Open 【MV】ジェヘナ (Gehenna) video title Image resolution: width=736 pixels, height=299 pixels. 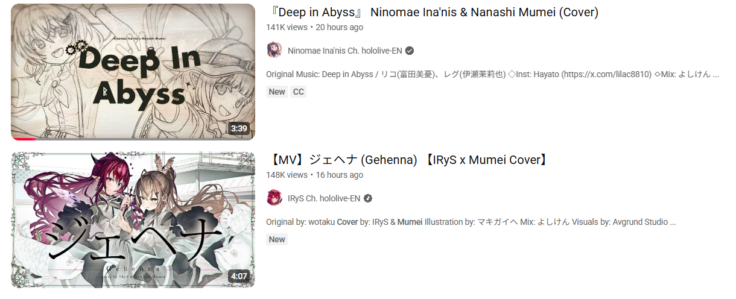(408, 160)
